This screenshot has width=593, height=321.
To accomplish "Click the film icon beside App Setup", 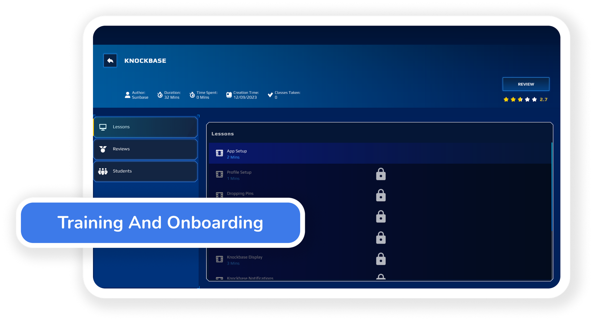I will pyautogui.click(x=219, y=153).
